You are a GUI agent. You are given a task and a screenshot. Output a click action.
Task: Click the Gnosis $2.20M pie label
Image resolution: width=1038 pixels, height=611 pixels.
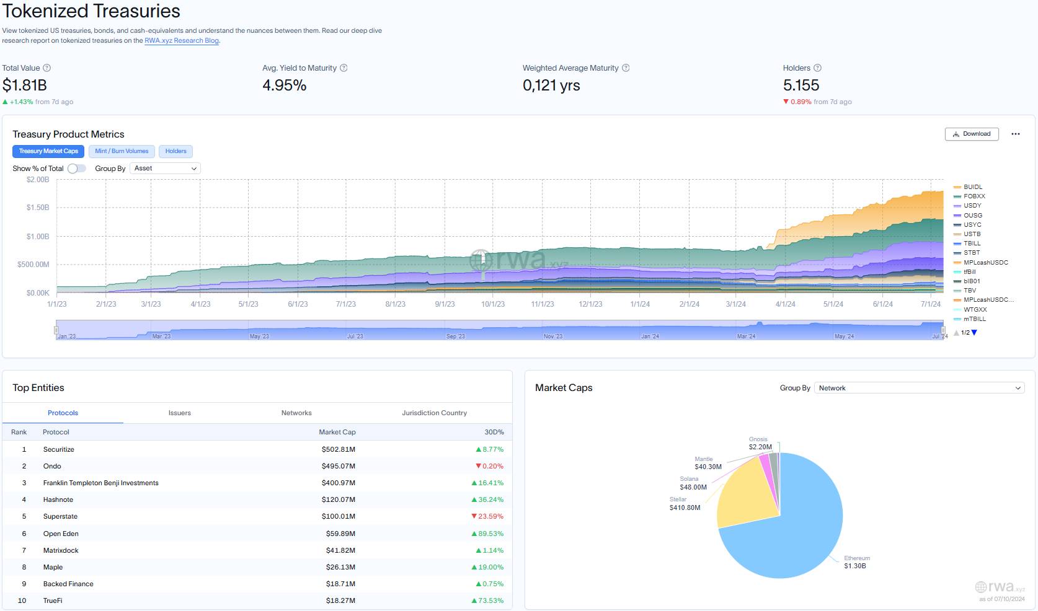coord(760,443)
